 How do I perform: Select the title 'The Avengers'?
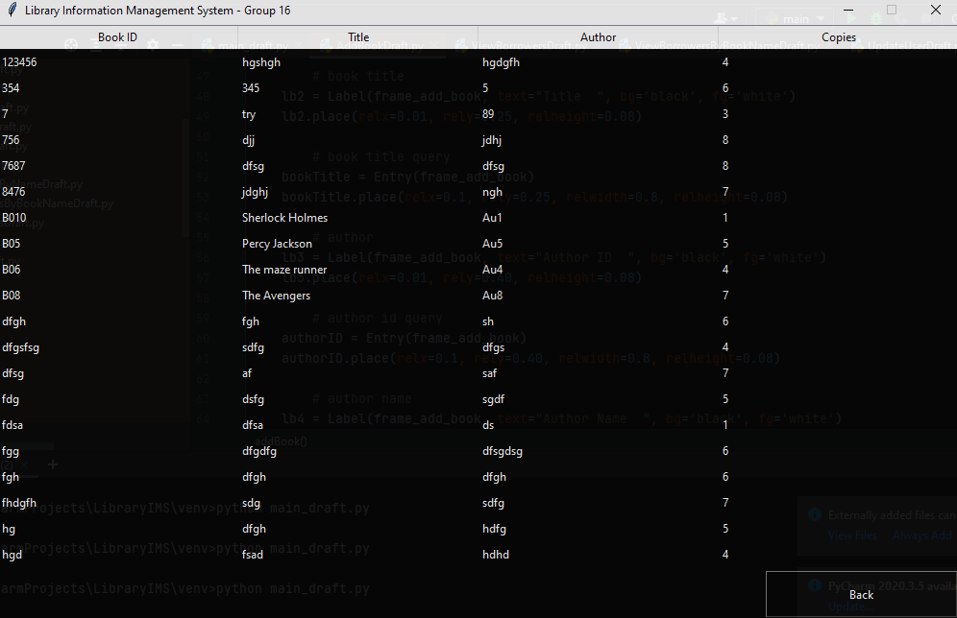click(277, 296)
